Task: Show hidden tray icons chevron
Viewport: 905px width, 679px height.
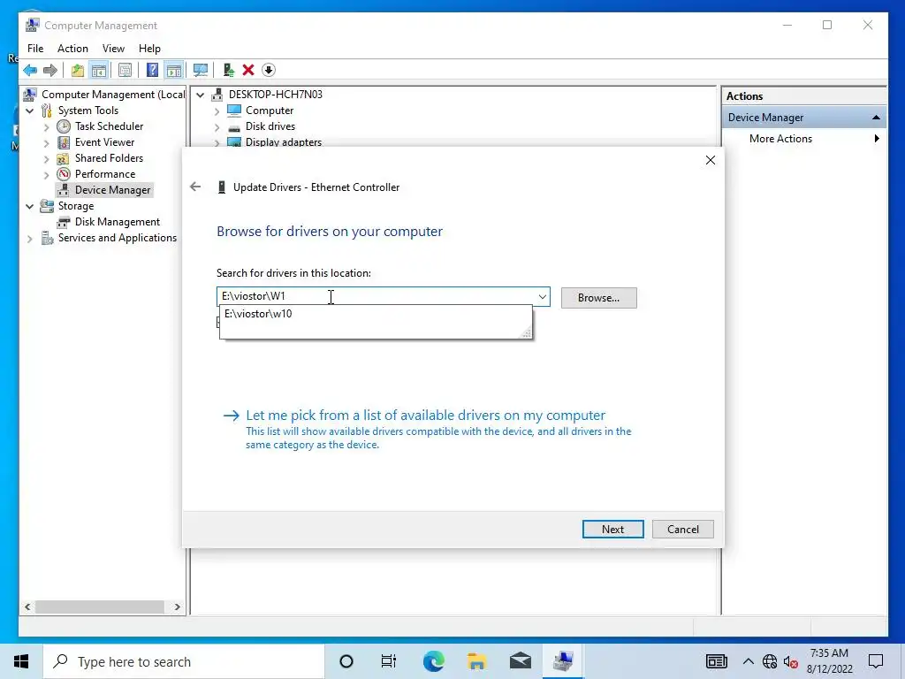Action: [748, 661]
